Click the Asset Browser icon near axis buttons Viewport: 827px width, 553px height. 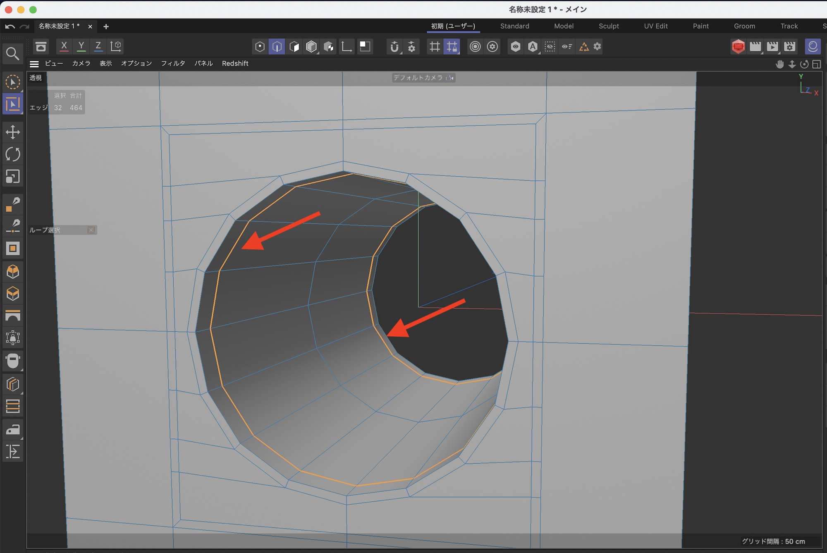41,47
